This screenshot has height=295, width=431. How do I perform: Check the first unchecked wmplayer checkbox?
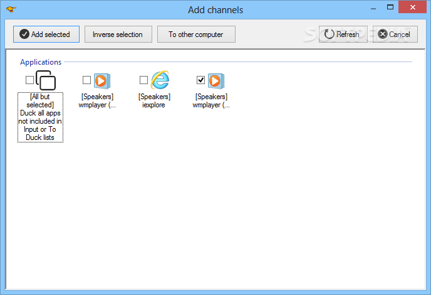(x=86, y=80)
